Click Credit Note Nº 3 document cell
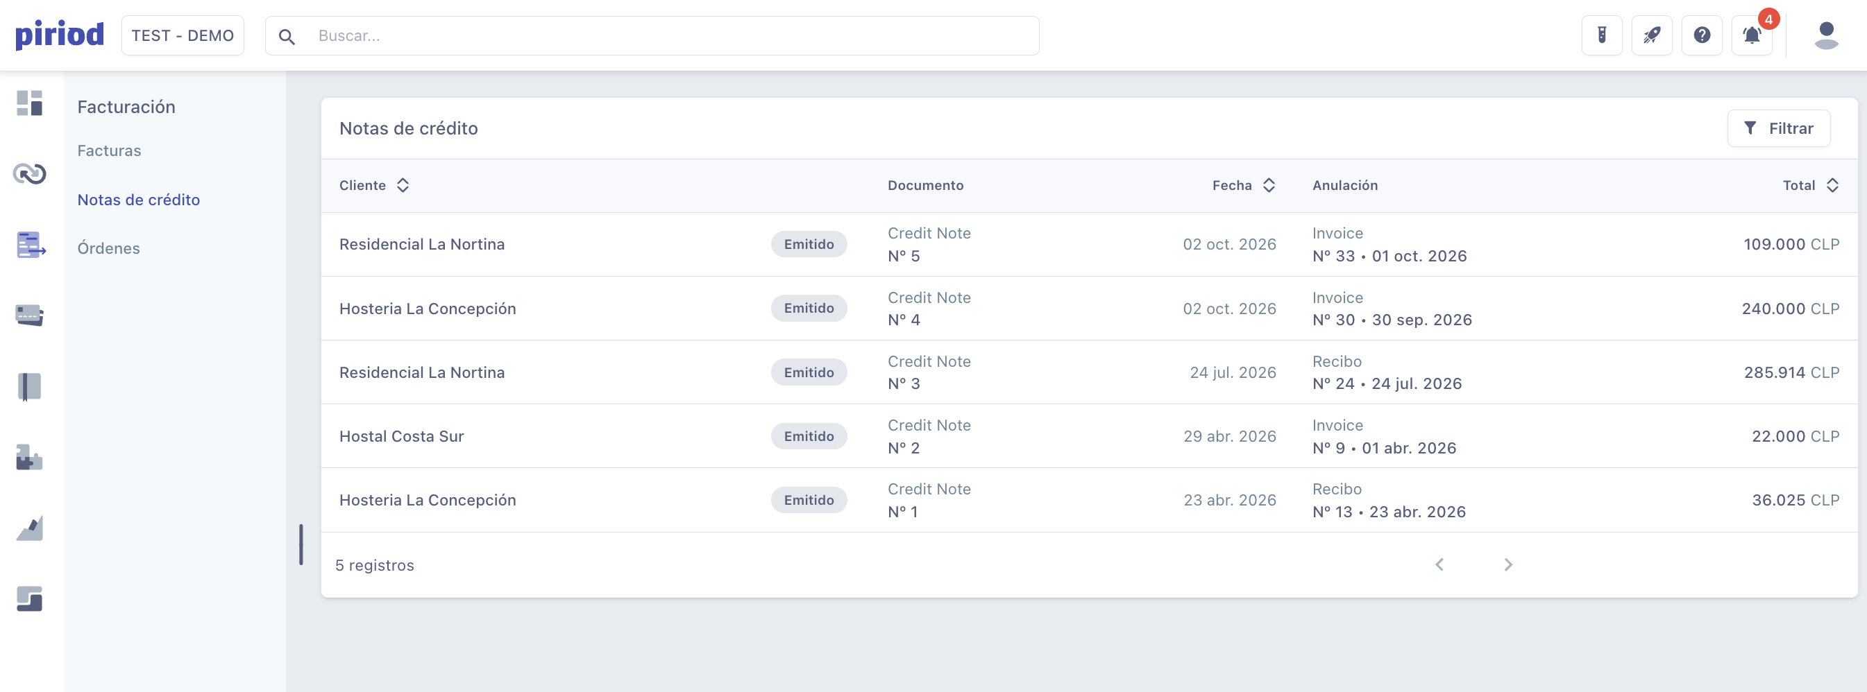 coord(929,372)
